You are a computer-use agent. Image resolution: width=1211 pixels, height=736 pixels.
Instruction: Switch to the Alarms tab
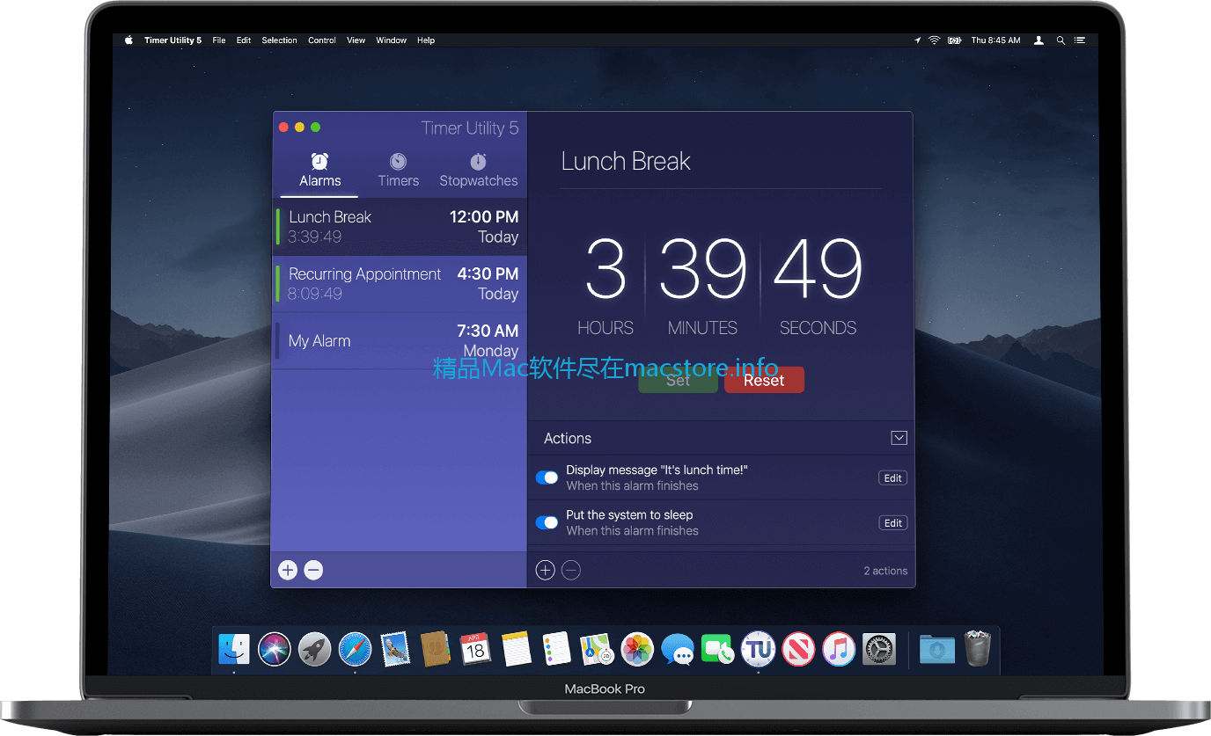319,171
